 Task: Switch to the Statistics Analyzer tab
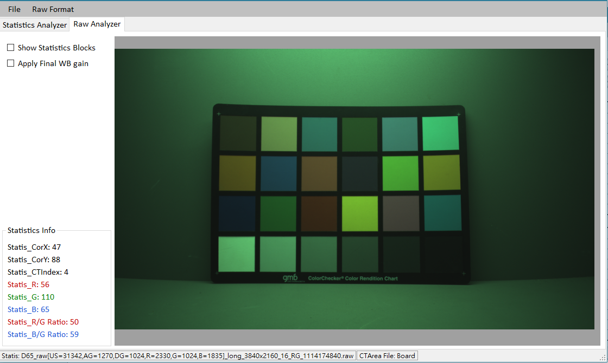tap(35, 25)
